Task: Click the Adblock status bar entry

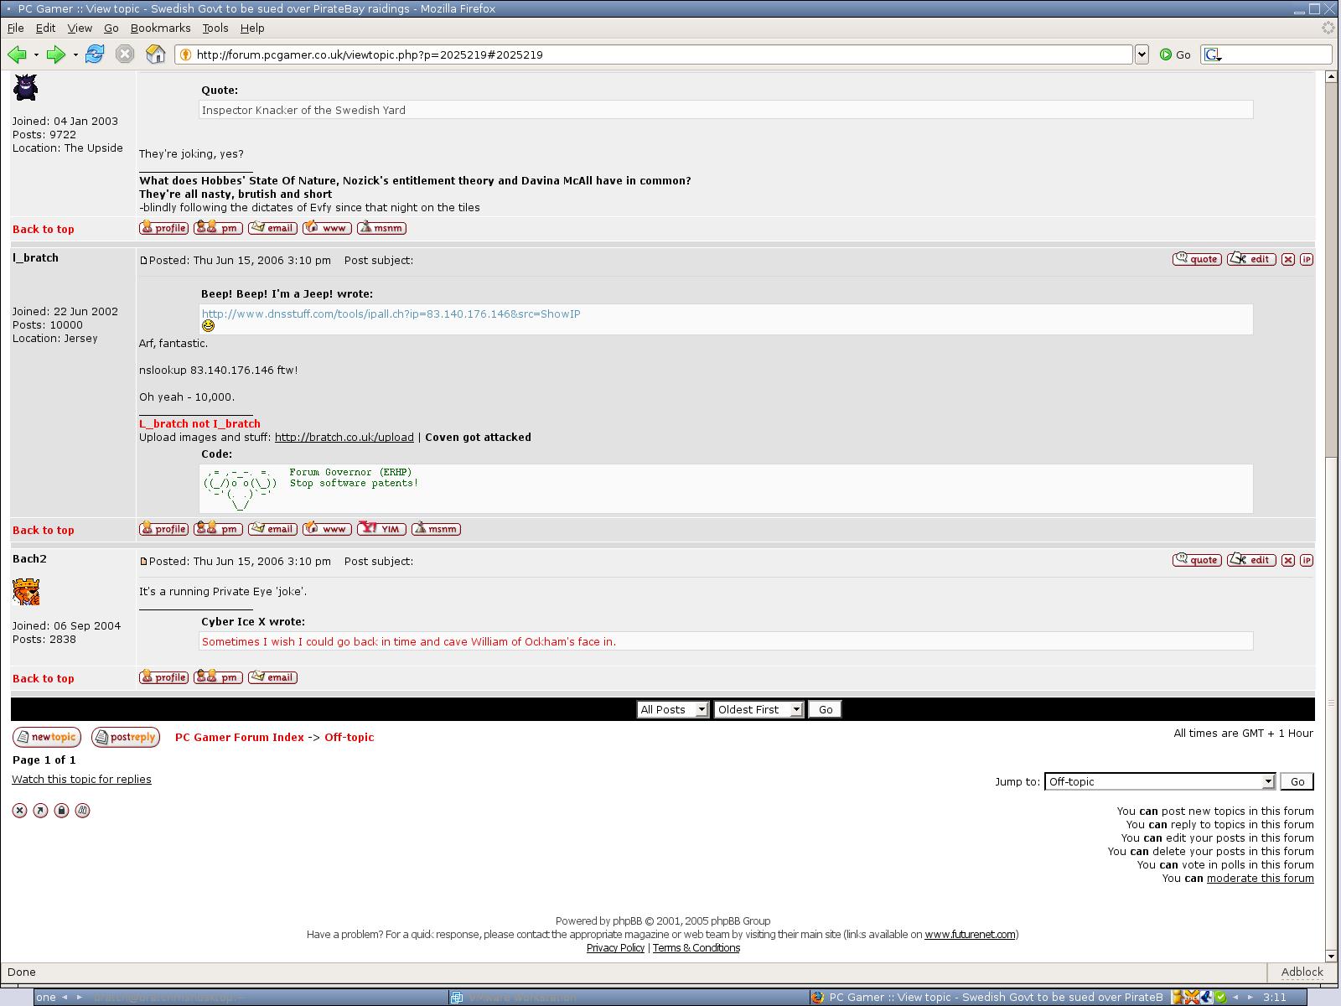Action: (1302, 972)
